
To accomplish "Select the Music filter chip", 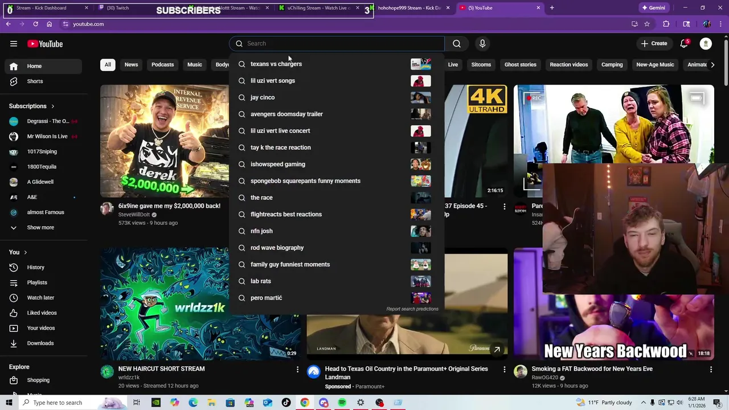I will tap(195, 64).
